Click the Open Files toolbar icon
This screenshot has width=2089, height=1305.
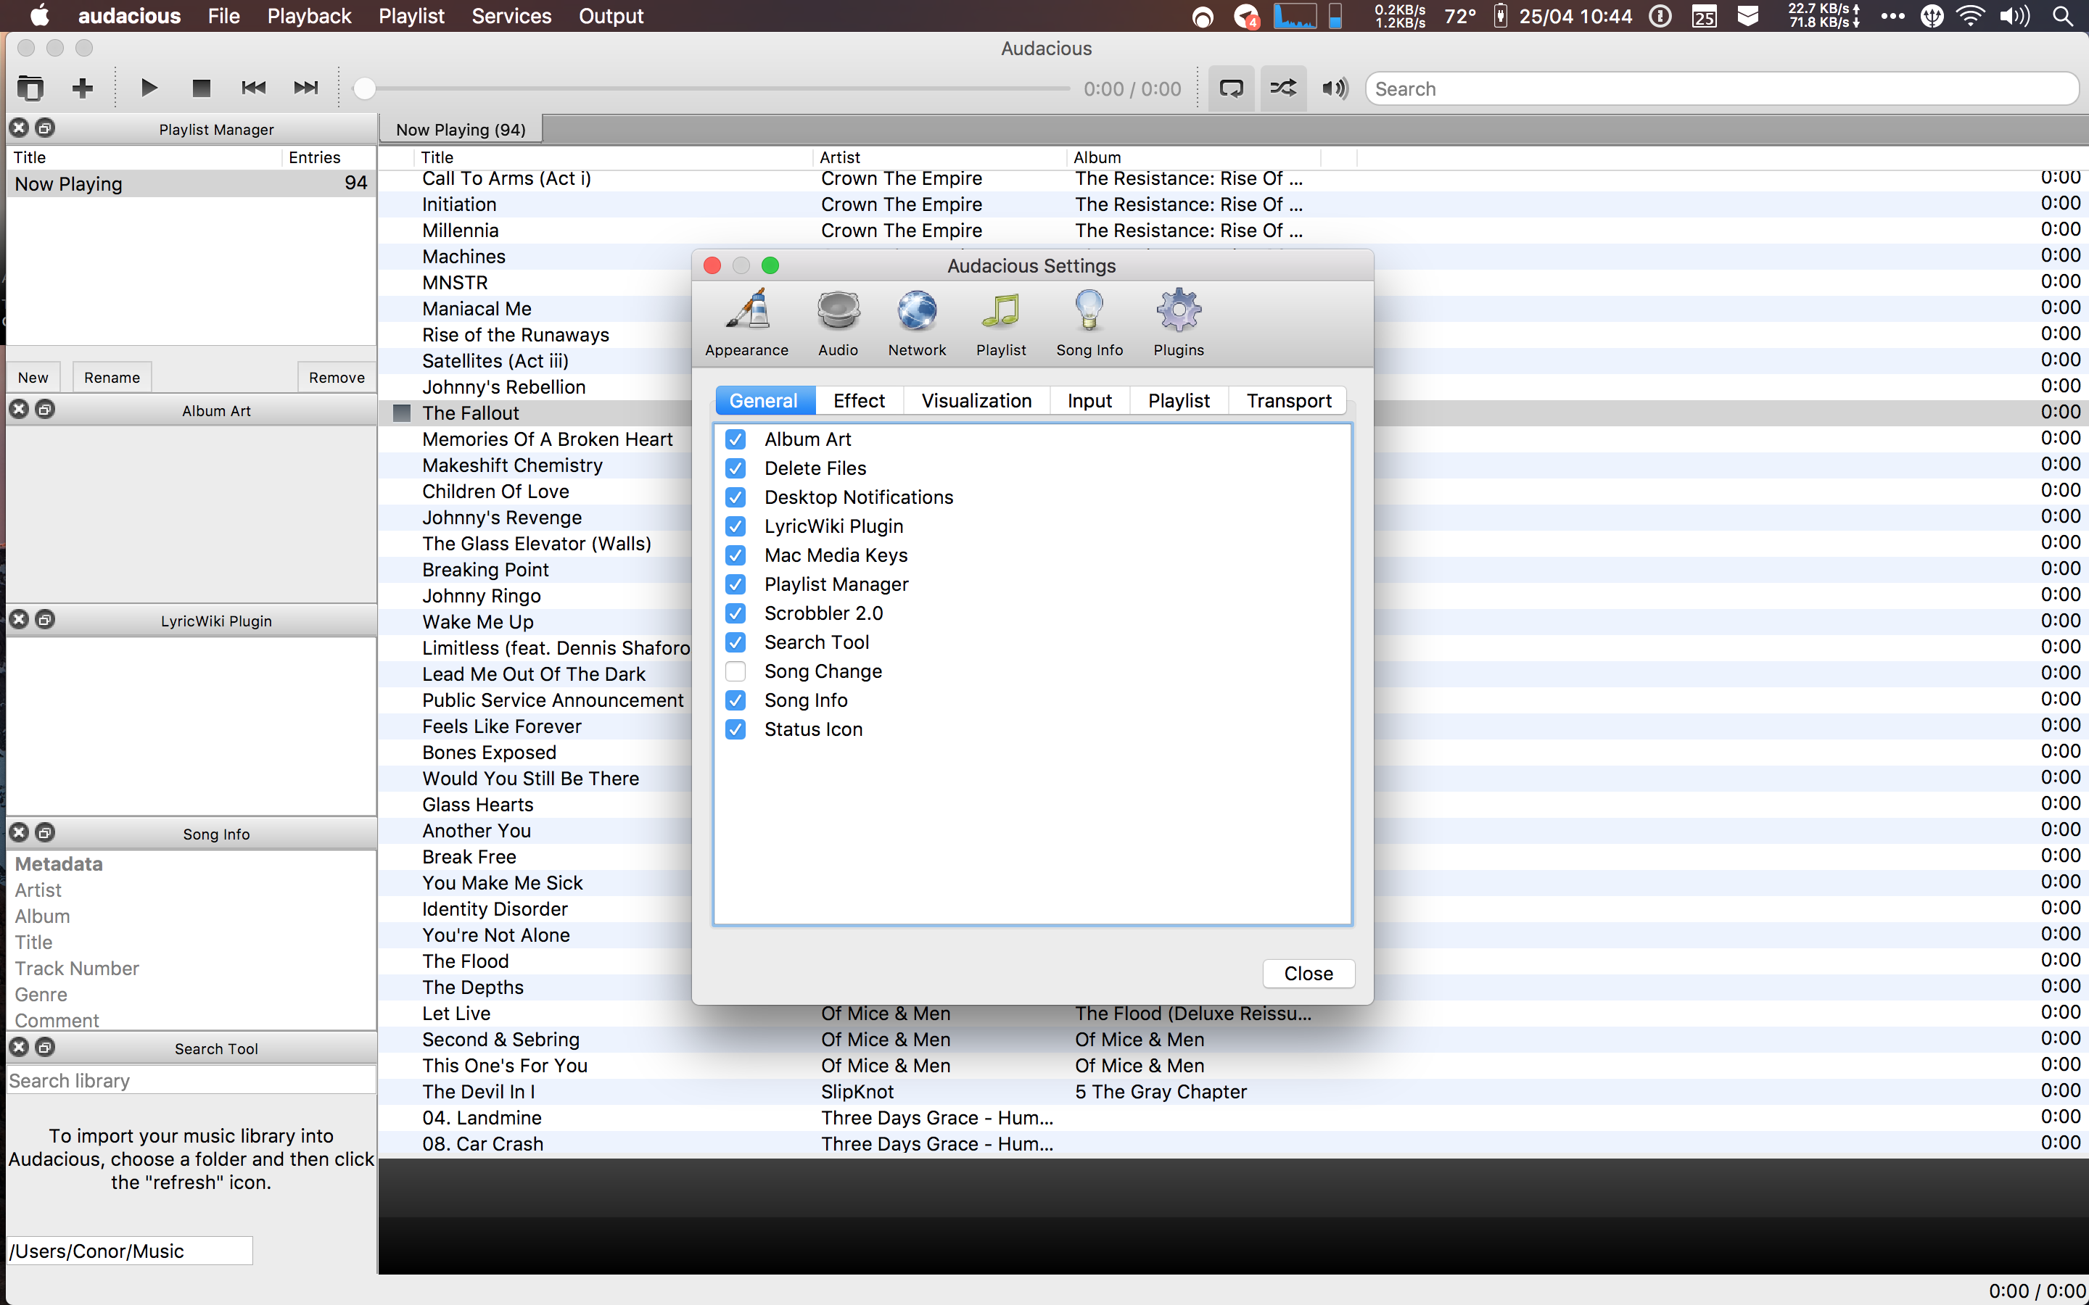(30, 88)
